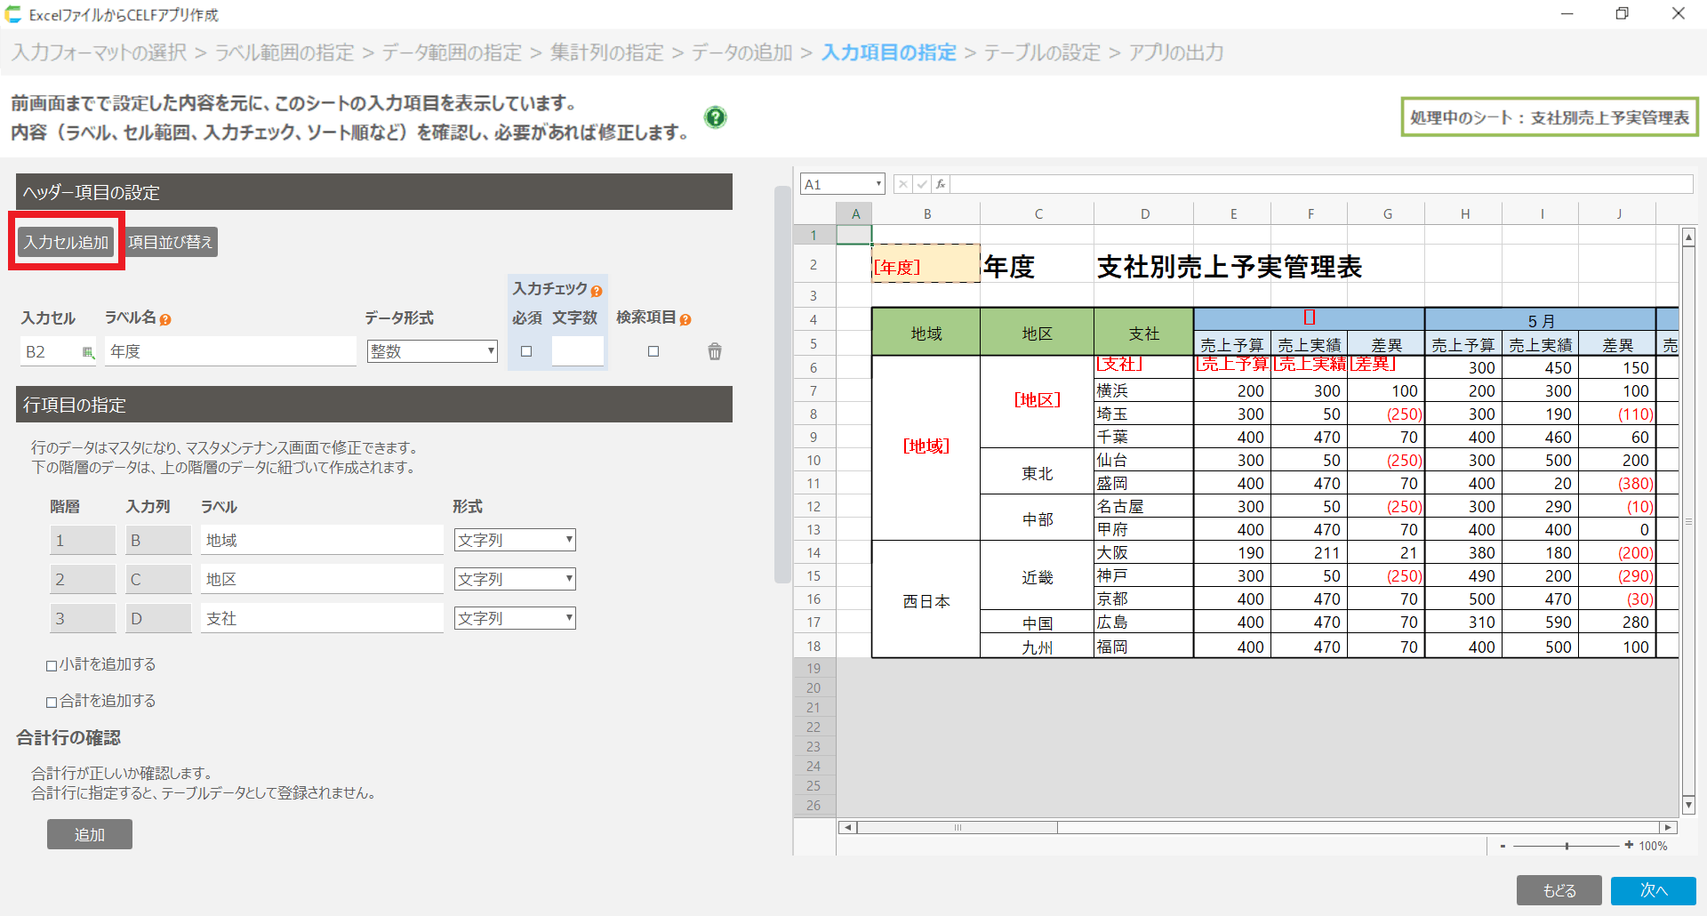Delete the 年度 header item with trash icon

click(x=714, y=351)
